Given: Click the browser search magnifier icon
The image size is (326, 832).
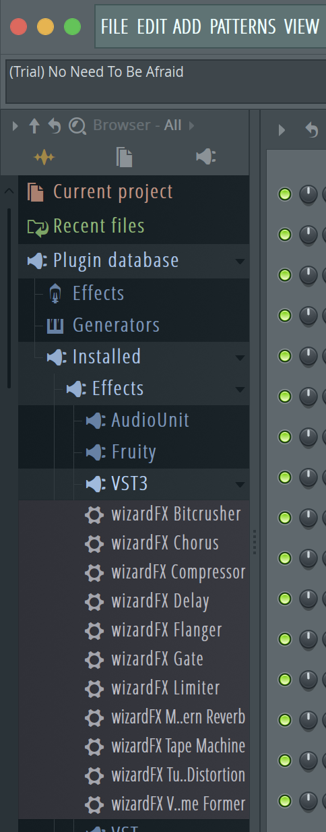Looking at the screenshot, I should [x=77, y=126].
